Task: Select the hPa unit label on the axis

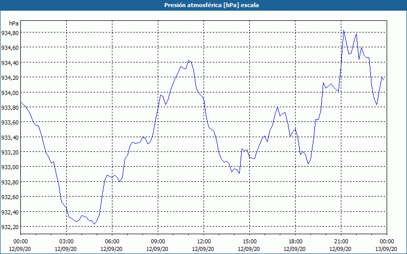Action: coord(14,23)
